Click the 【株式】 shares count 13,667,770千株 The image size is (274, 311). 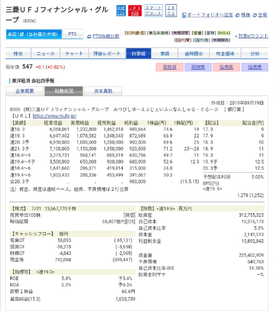coord(60,209)
